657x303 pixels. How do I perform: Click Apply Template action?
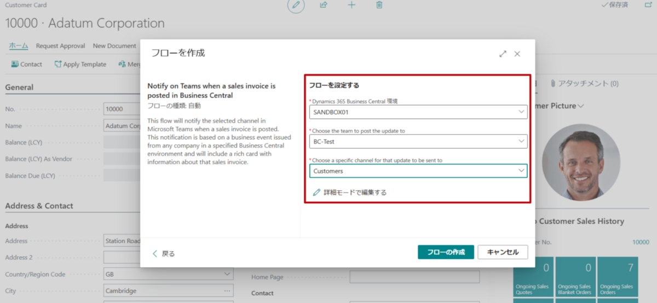(80, 64)
